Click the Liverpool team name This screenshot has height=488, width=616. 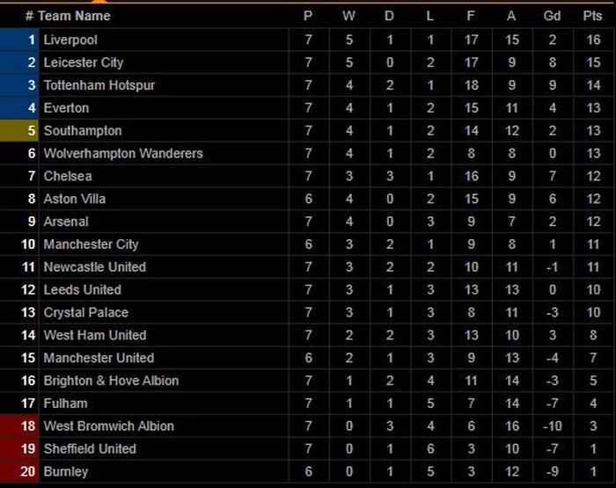click(x=70, y=40)
